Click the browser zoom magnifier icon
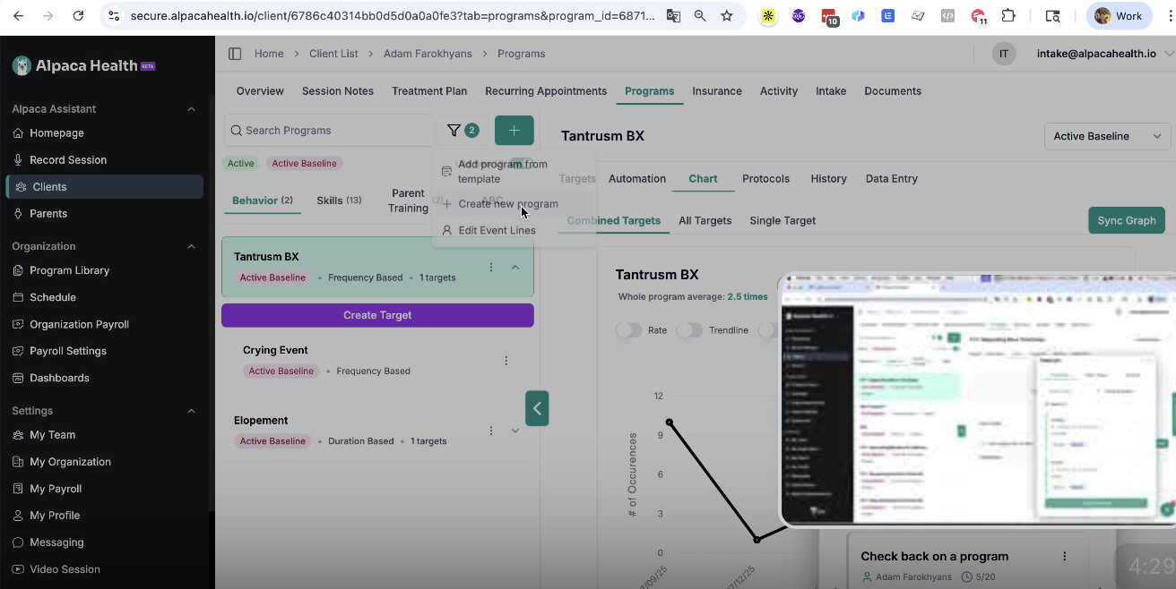Viewport: 1176px width, 589px height. coord(700,15)
